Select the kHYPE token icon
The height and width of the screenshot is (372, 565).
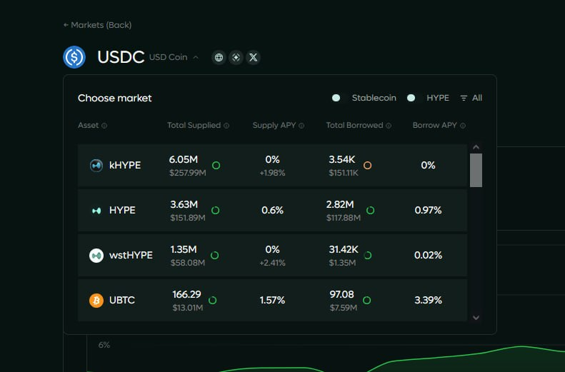(96, 165)
